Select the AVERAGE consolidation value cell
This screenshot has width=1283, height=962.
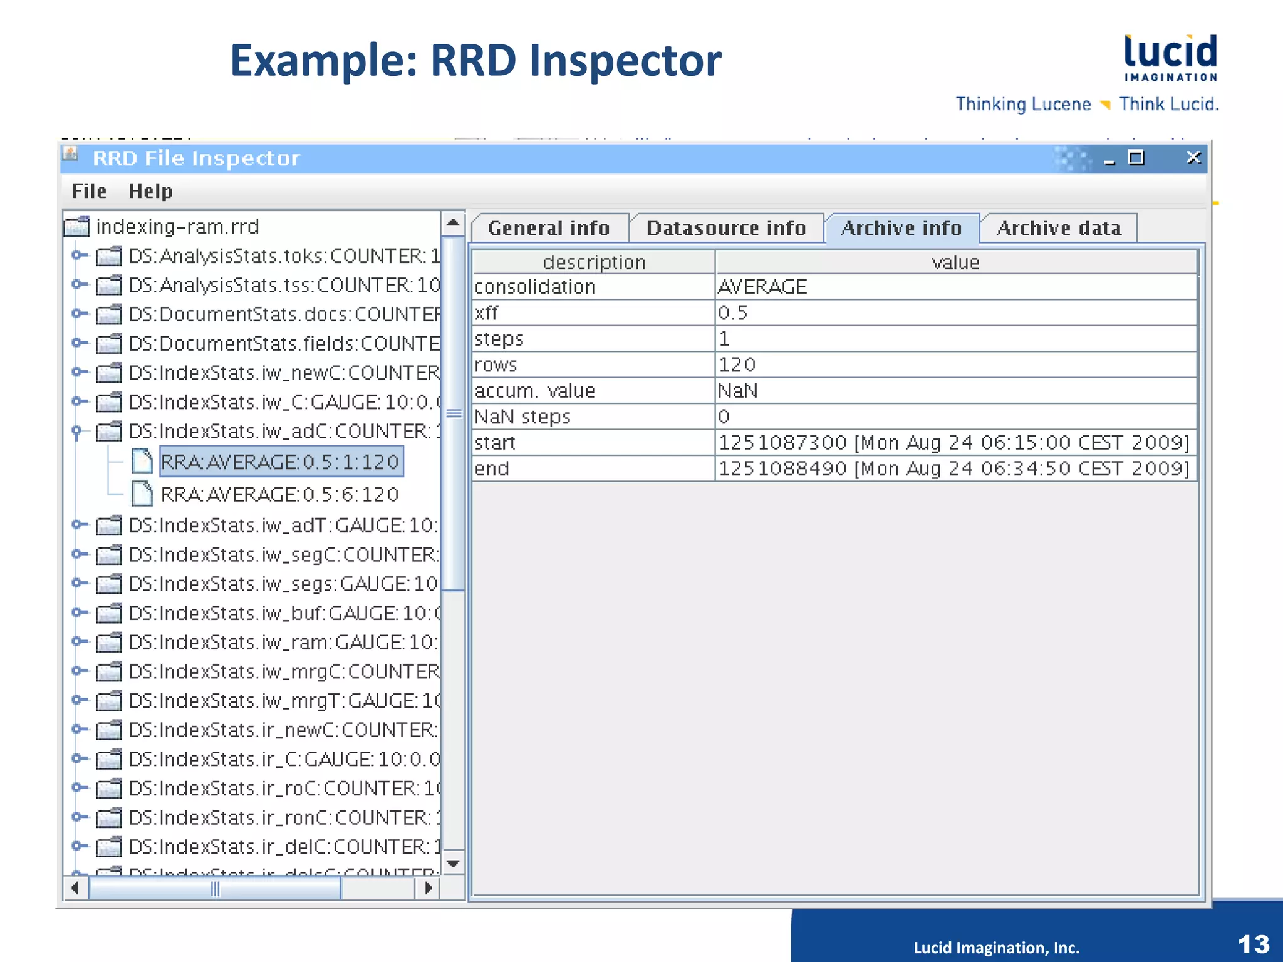955,287
